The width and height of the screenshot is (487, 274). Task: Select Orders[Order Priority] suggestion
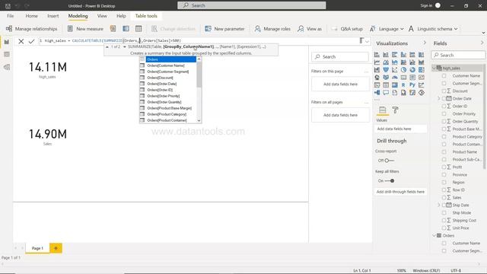point(167,96)
